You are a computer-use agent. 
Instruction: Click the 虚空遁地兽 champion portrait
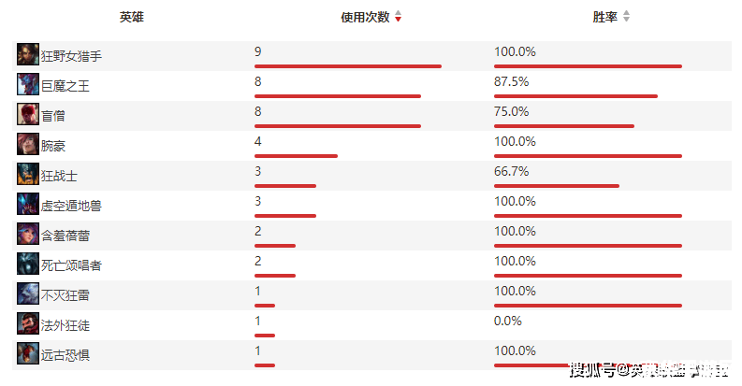[x=28, y=205]
